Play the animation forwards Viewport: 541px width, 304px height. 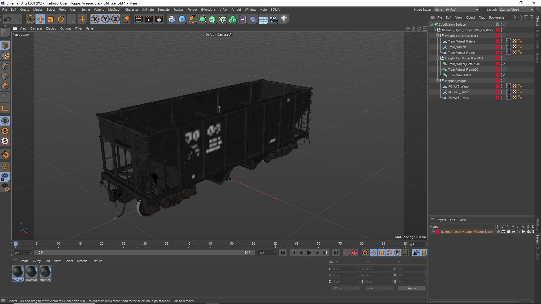pyautogui.click(x=309, y=253)
